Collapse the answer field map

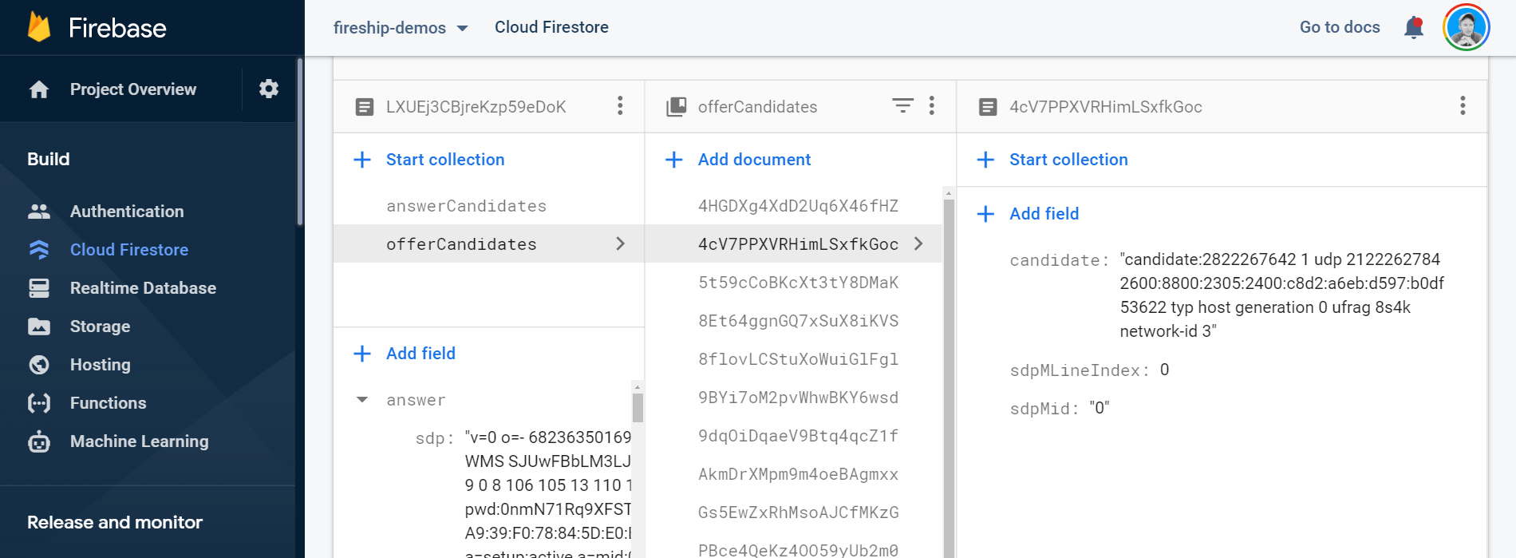click(362, 400)
